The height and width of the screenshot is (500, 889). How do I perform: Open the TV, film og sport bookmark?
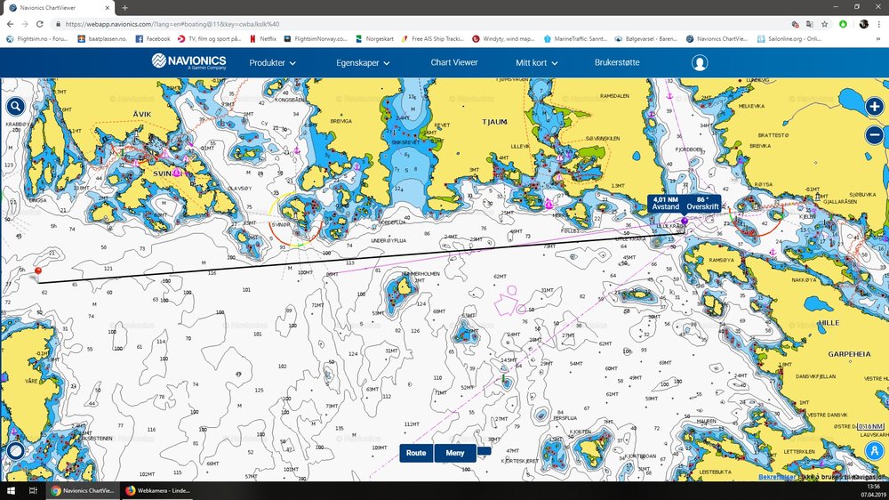pyautogui.click(x=210, y=38)
